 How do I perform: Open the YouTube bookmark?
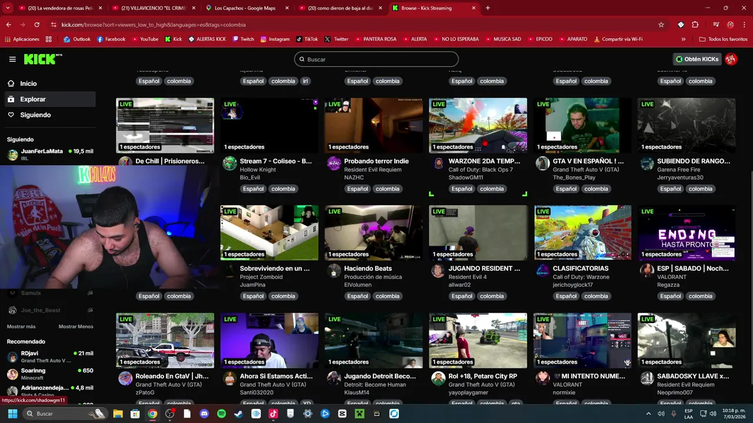[145, 39]
